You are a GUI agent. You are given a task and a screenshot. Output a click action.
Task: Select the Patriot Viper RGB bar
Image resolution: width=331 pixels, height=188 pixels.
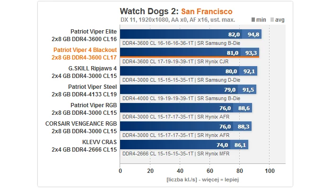186,108
